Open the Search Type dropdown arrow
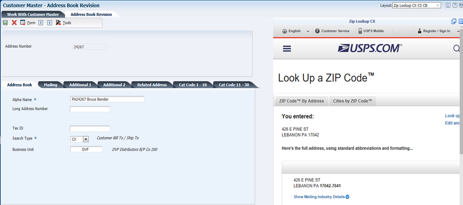 86,139
